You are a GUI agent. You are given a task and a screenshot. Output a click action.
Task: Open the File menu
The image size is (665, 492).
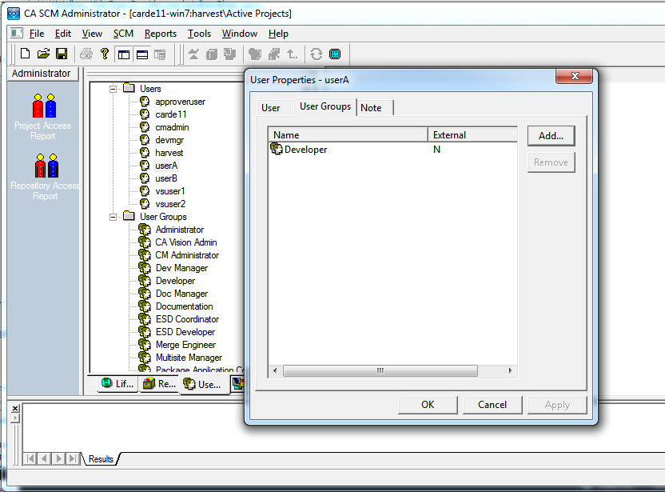pyautogui.click(x=37, y=34)
